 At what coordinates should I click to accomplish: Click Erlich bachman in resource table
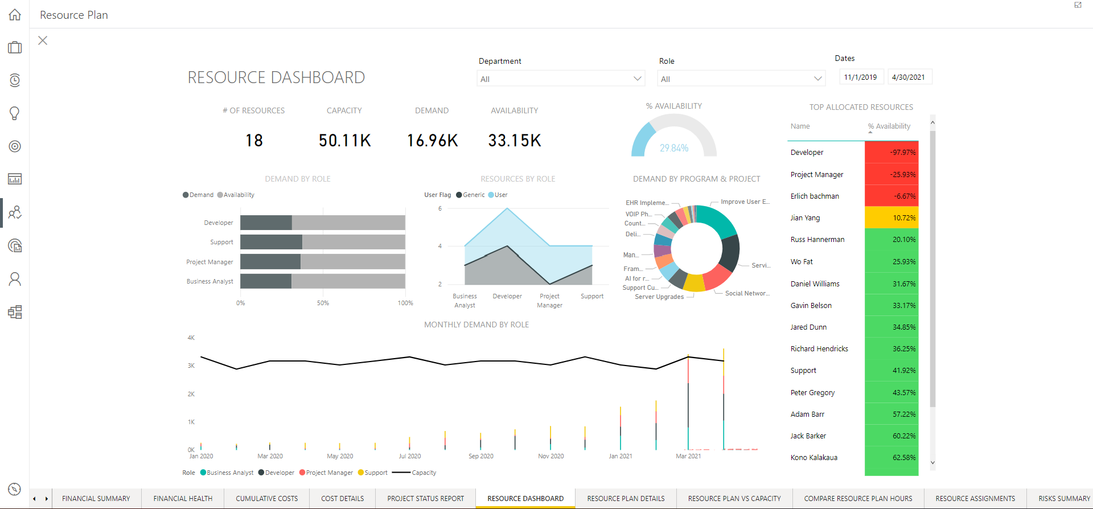pyautogui.click(x=815, y=196)
